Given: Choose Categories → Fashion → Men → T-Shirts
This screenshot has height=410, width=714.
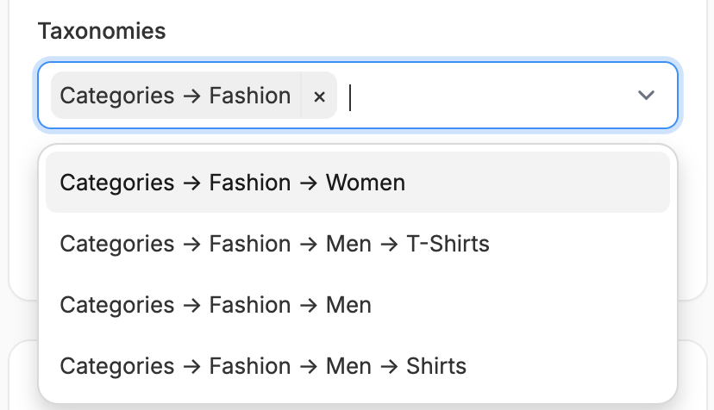Looking at the screenshot, I should [358, 244].
